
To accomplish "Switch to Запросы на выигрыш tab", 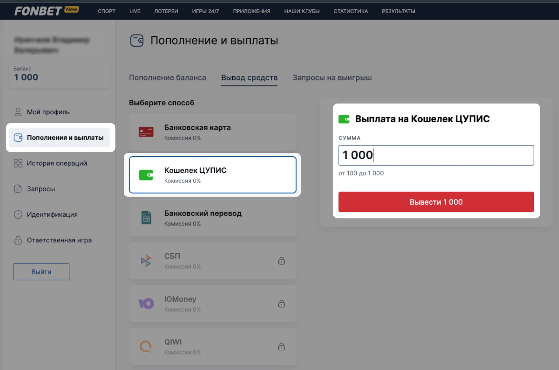I will click(x=332, y=78).
